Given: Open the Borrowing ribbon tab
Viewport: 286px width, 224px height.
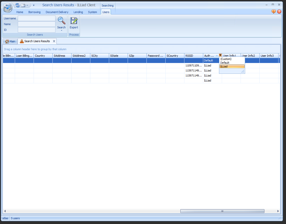Looking at the screenshot, I should [x=34, y=12].
